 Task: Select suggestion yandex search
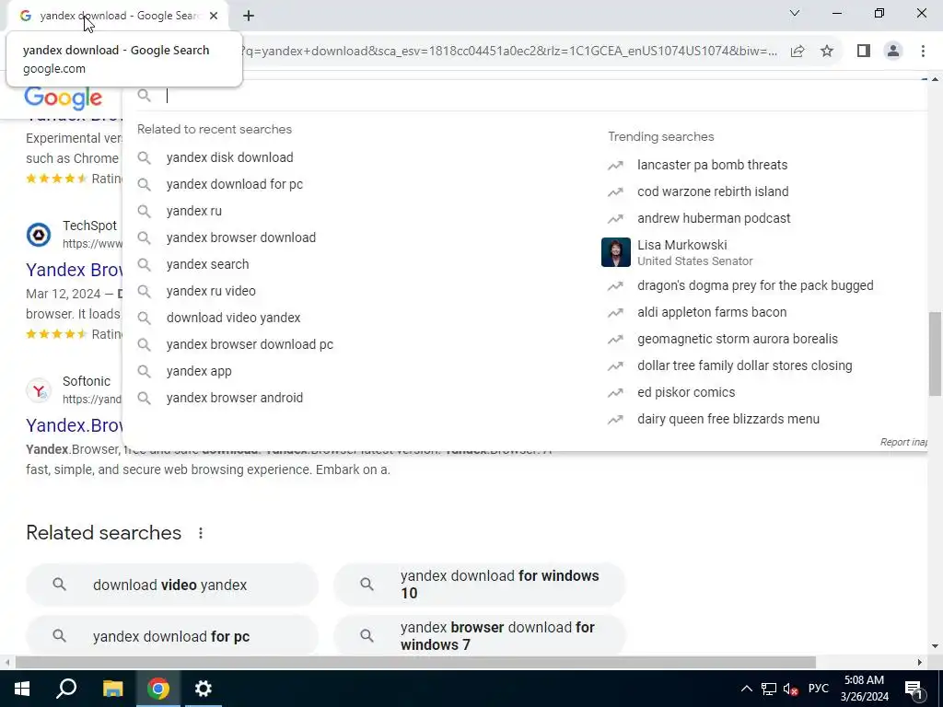point(207,264)
